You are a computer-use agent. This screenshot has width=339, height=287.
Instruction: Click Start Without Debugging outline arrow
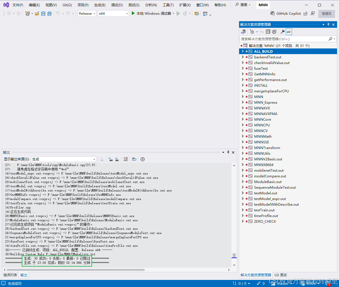coord(178,13)
